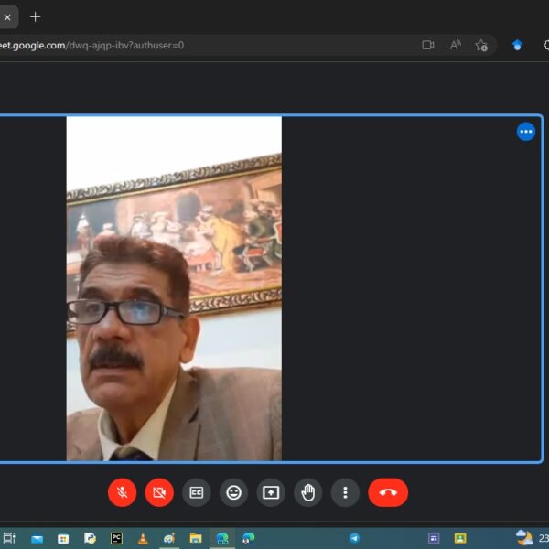The height and width of the screenshot is (549, 549).
Task: Open Telegram from the taskbar
Action: tap(354, 538)
